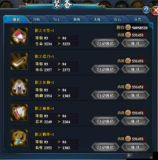
Task: Click the gold coin icon beside 拥有
Action: [128, 27]
